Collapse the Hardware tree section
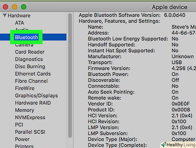This screenshot has width=196, height=148. [x=5, y=15]
